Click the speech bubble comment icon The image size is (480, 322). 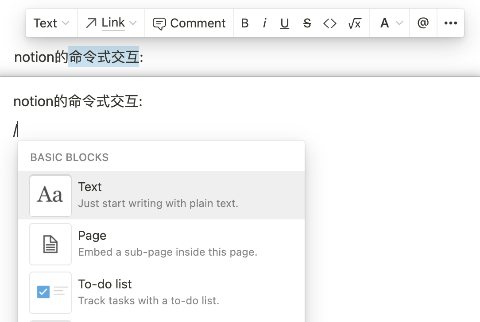coord(159,24)
